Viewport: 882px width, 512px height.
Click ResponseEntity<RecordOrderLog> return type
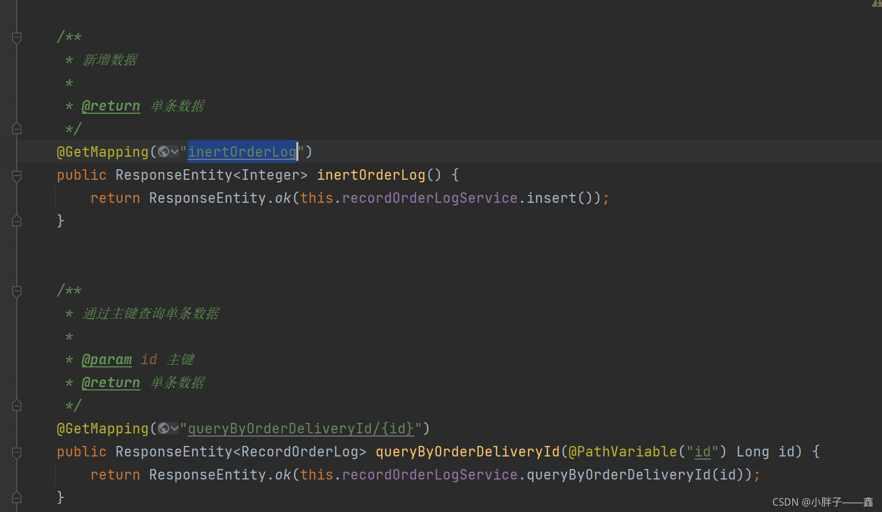click(x=241, y=451)
